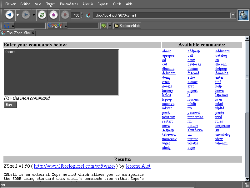Click the addusers command link
Screen dimensions: 250x188
point(222,51)
